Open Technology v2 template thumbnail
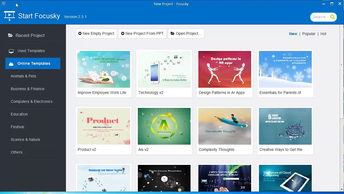The height and width of the screenshot is (194, 344). [164, 69]
